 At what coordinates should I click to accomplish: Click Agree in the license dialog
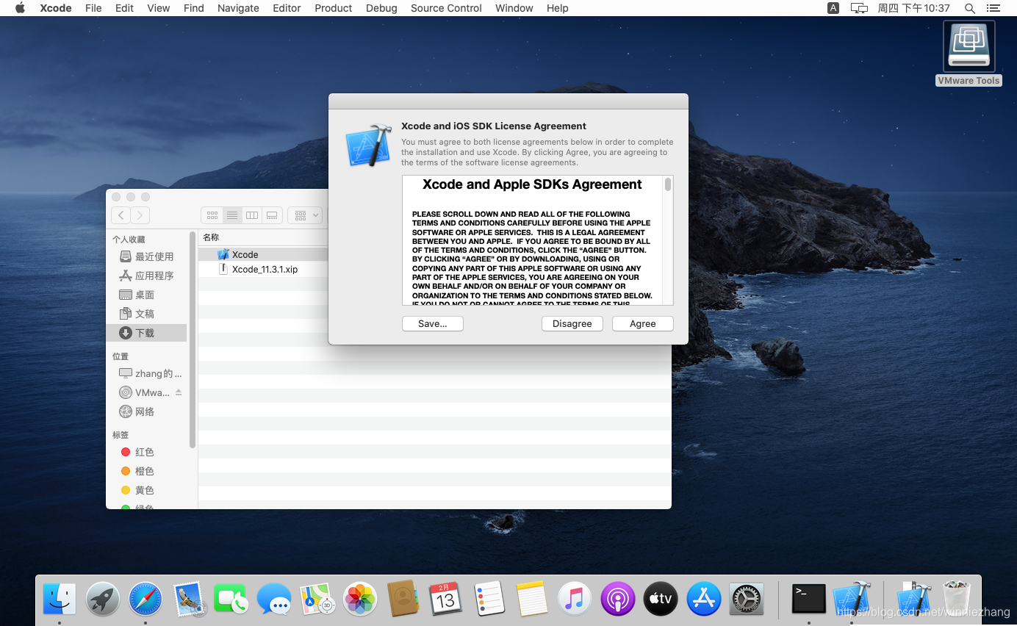click(643, 324)
